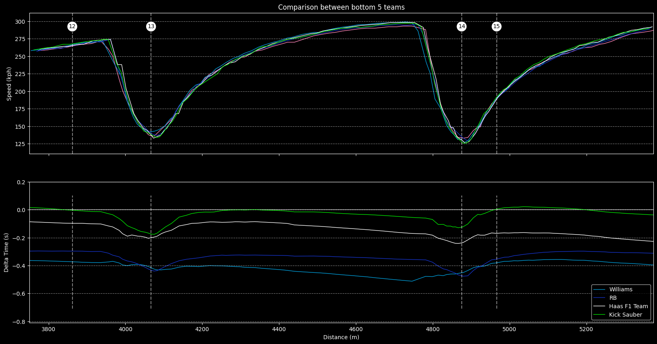Select the corner 13 marker circle
Viewport: 657px width, 344px height.
pyautogui.click(x=151, y=27)
